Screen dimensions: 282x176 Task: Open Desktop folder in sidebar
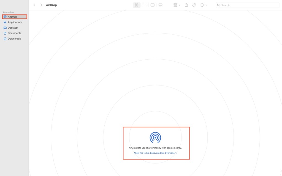coord(13,28)
